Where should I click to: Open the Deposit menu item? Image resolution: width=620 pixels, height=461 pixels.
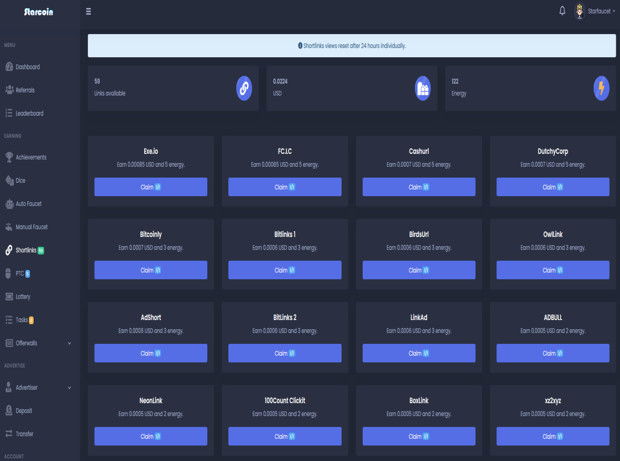(x=40, y=410)
